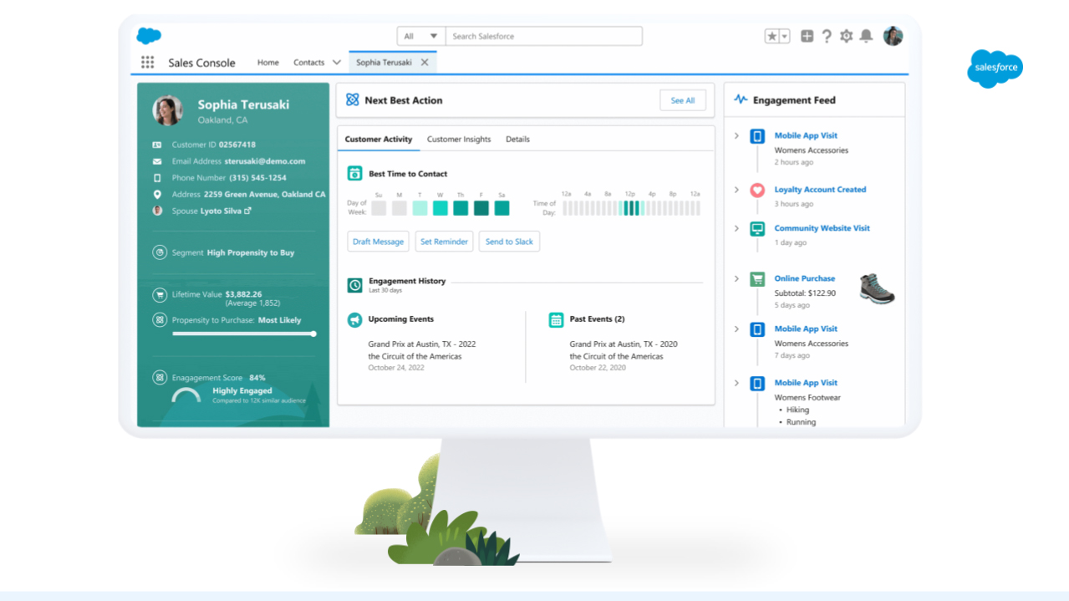Click the Engagement Score icon
The width and height of the screenshot is (1069, 601).
160,378
